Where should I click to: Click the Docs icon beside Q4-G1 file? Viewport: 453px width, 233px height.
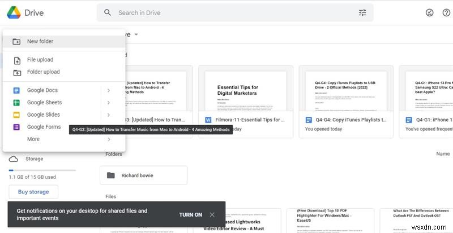[409, 120]
